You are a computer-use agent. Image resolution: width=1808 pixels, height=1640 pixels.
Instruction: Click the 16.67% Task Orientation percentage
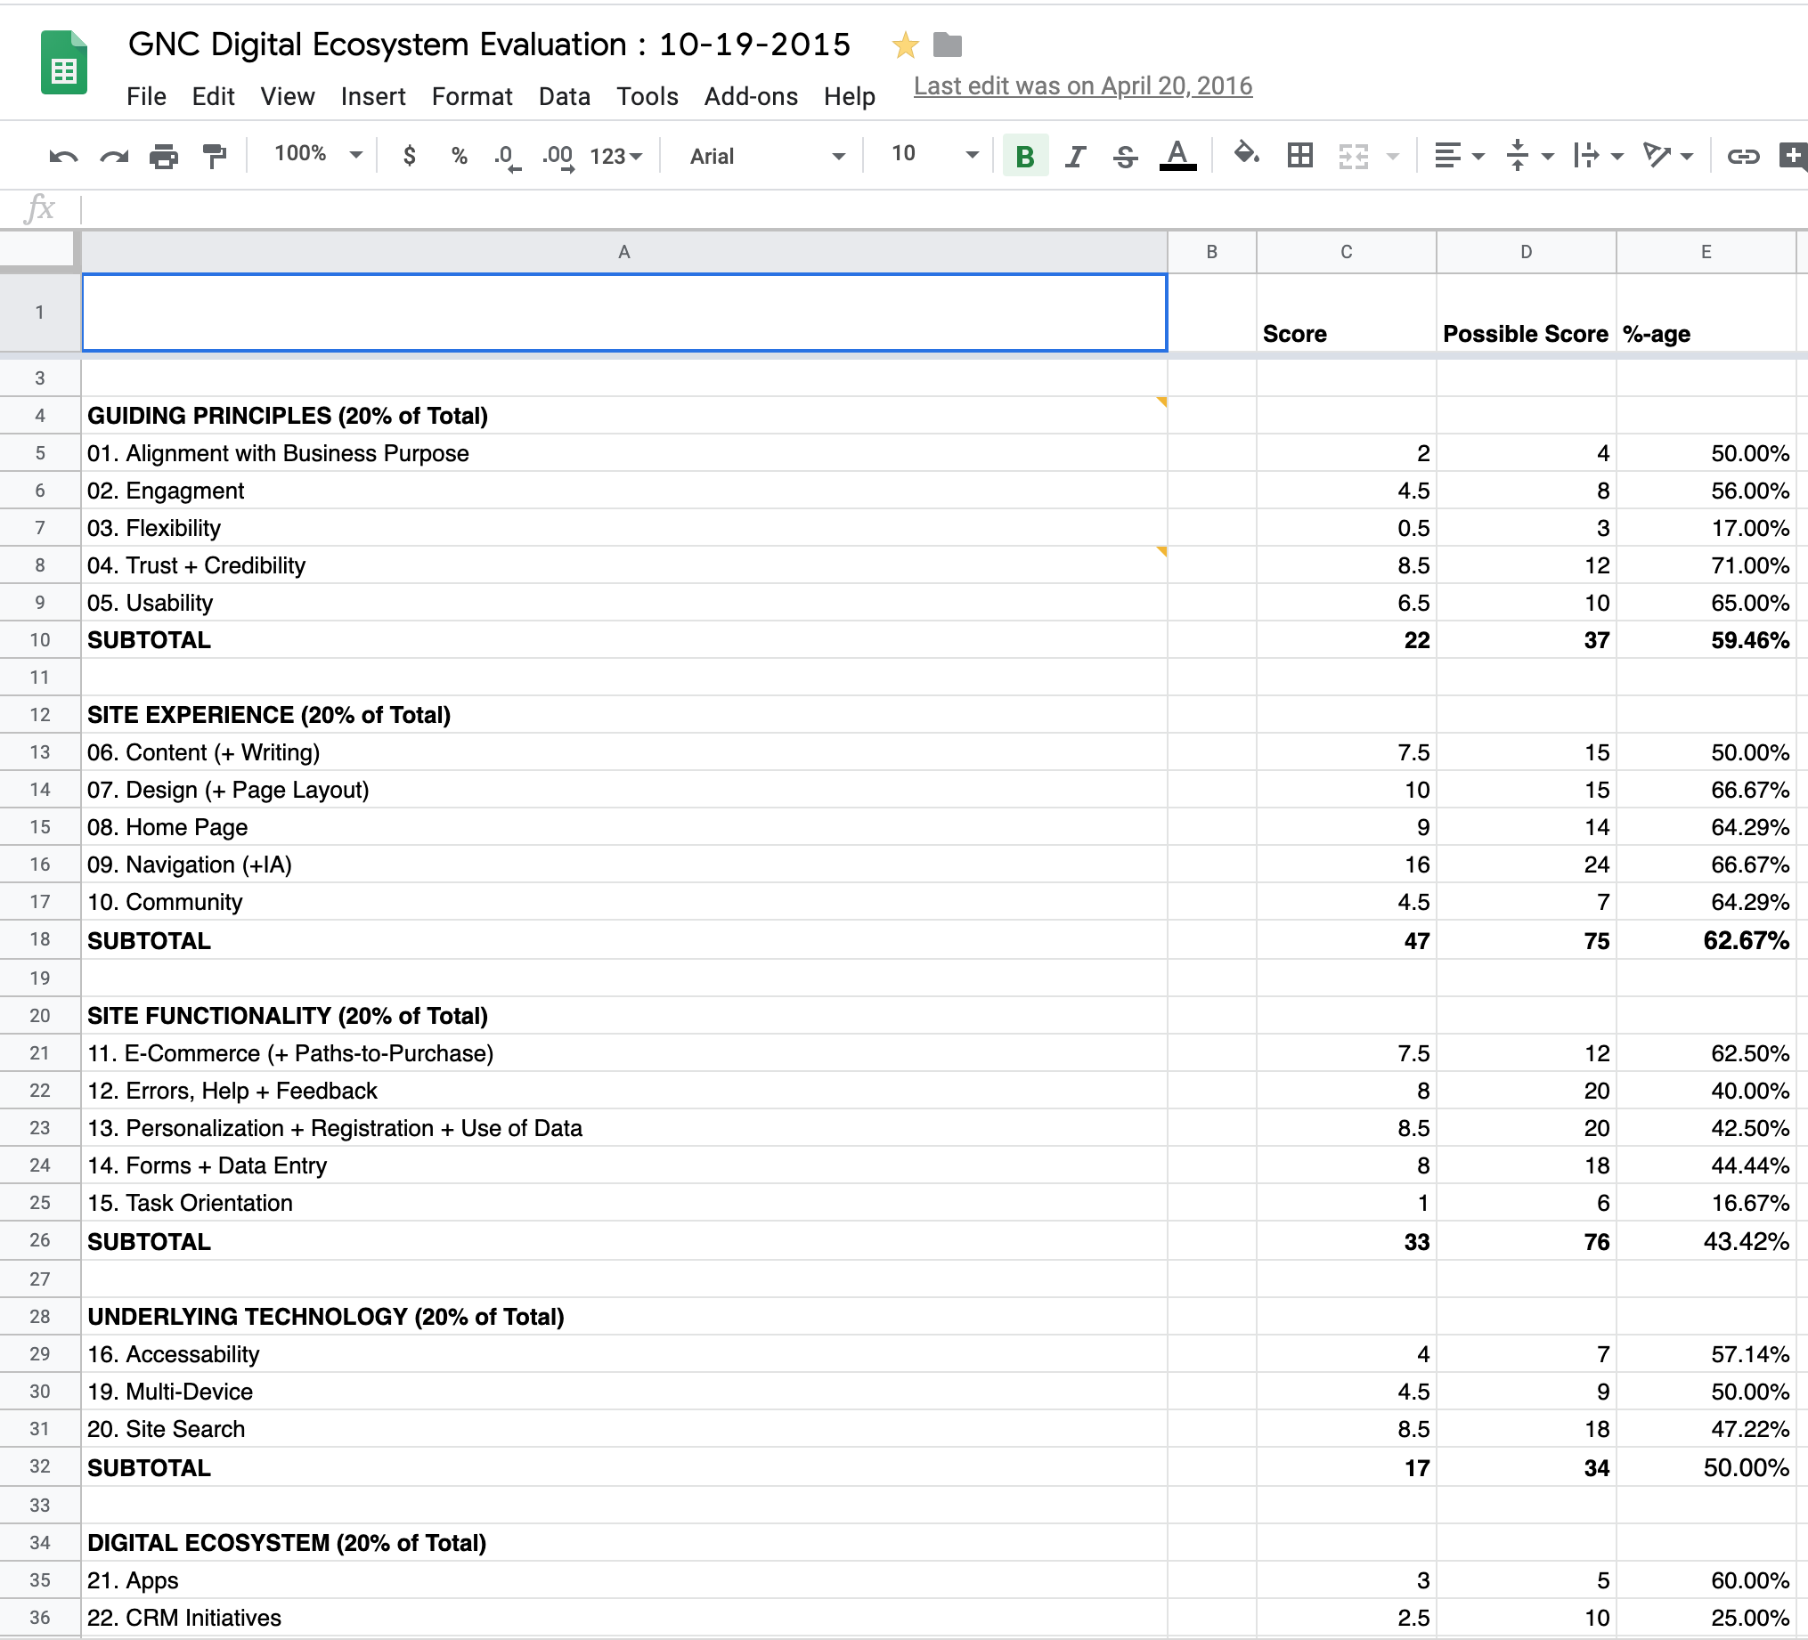1706,1204
